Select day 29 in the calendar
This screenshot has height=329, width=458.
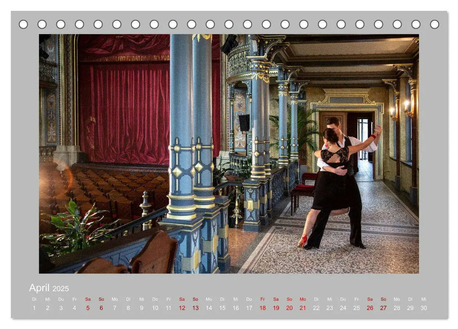[x=410, y=308]
